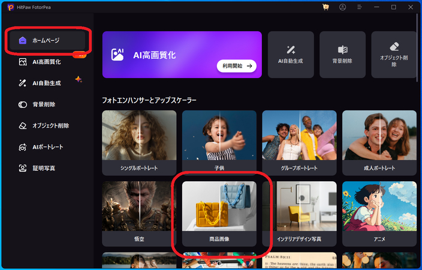Click the home icon in sidebar
The image size is (422, 270).
tap(23, 40)
